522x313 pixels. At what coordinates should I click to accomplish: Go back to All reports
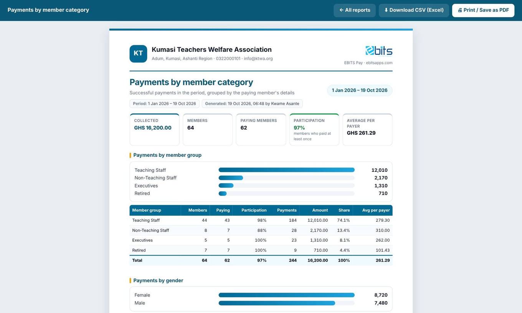tap(355, 10)
